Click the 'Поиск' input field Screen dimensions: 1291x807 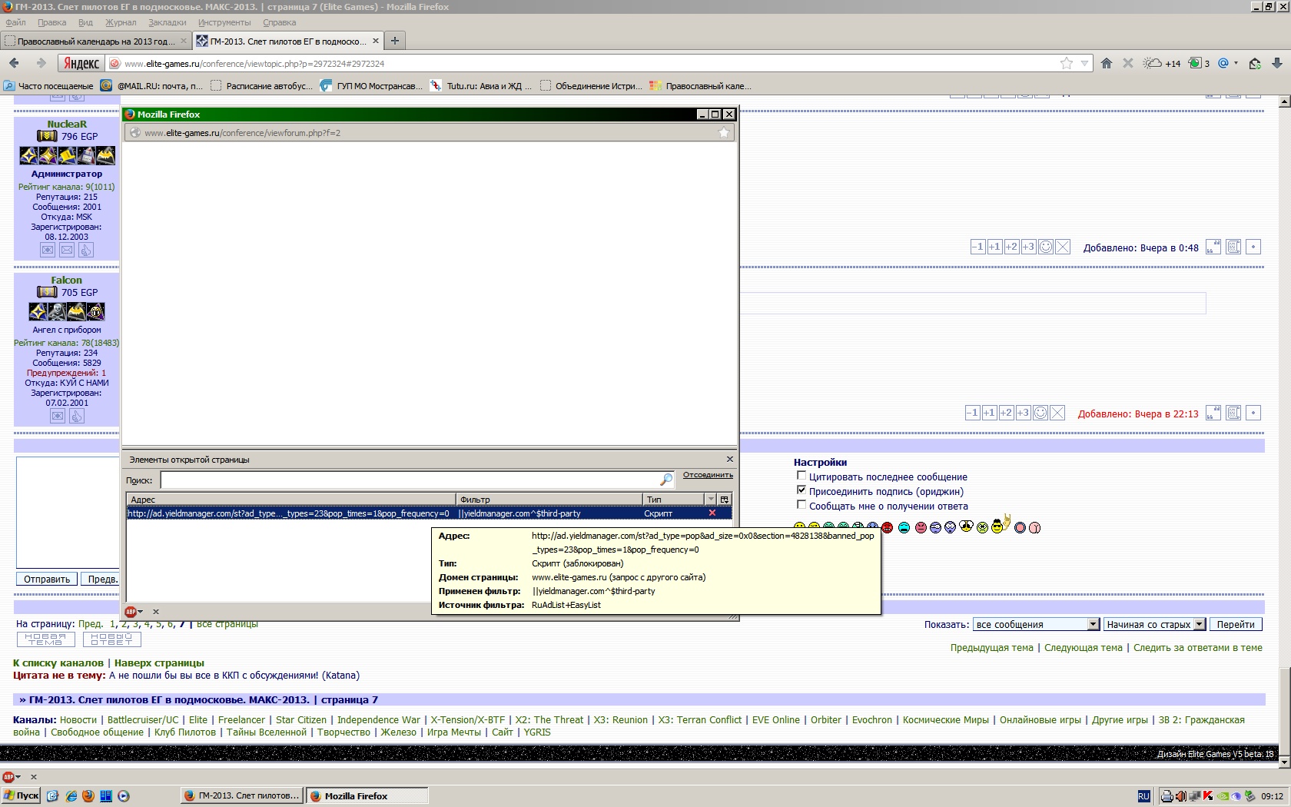(411, 480)
